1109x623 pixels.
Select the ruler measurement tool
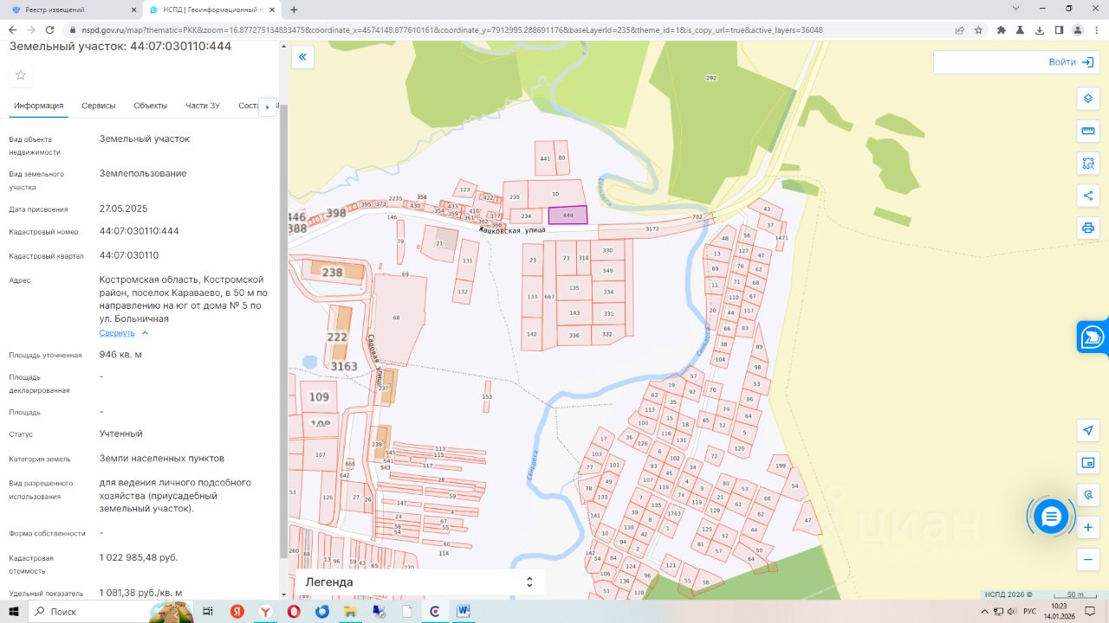click(1088, 131)
